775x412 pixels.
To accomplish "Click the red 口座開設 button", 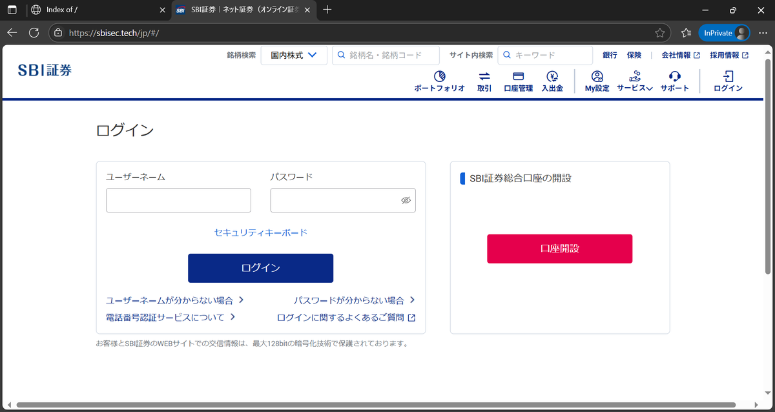I will (x=559, y=249).
